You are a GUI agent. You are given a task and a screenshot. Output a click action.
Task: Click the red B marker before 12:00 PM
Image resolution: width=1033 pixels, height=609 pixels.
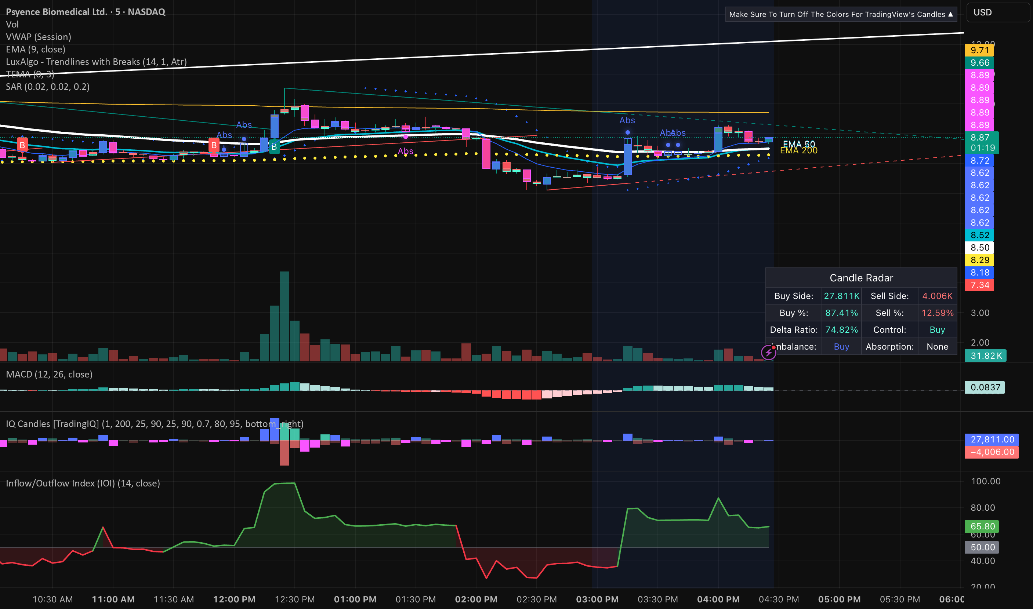pyautogui.click(x=214, y=145)
